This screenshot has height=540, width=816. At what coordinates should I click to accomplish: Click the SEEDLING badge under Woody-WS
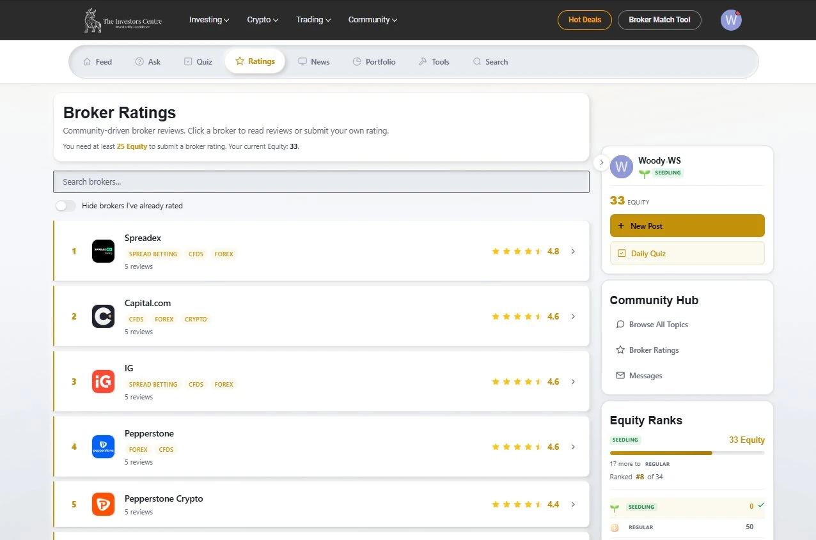coord(668,173)
